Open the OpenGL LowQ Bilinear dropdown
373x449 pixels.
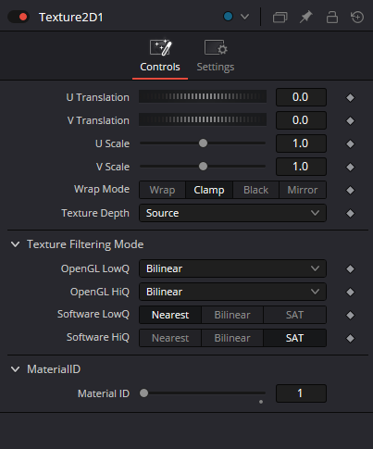(232, 268)
